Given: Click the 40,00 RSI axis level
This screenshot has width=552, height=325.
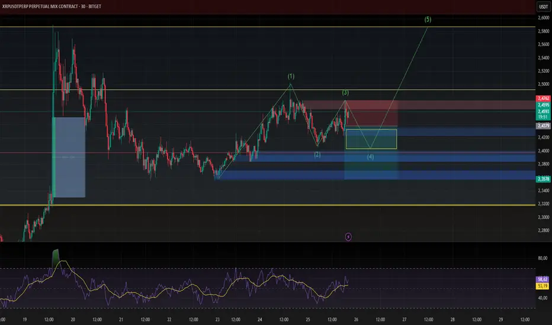Looking at the screenshot, I should coord(543,298).
